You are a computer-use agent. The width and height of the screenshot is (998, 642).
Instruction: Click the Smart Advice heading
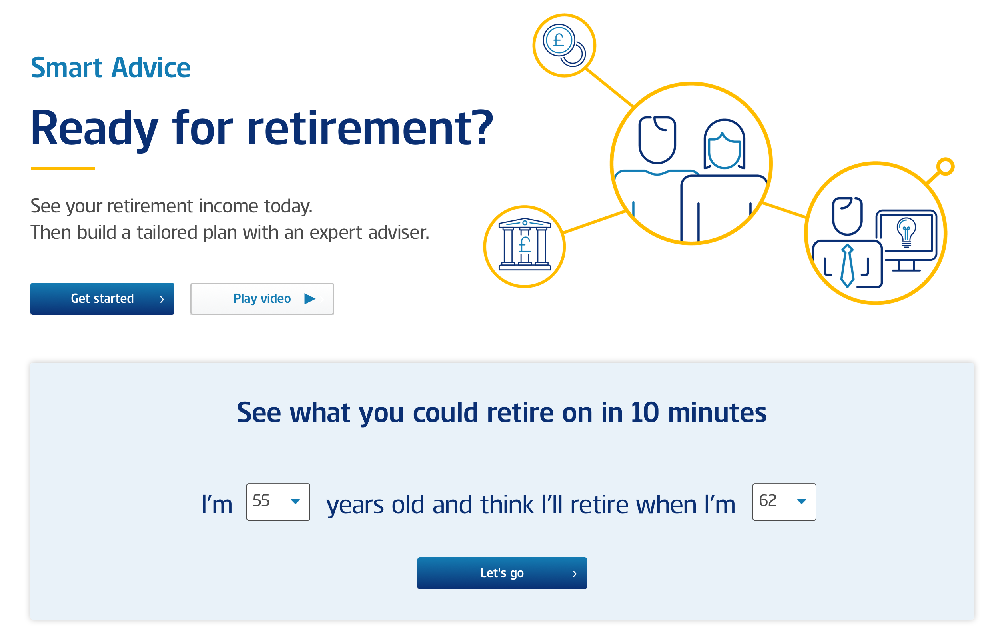point(110,68)
